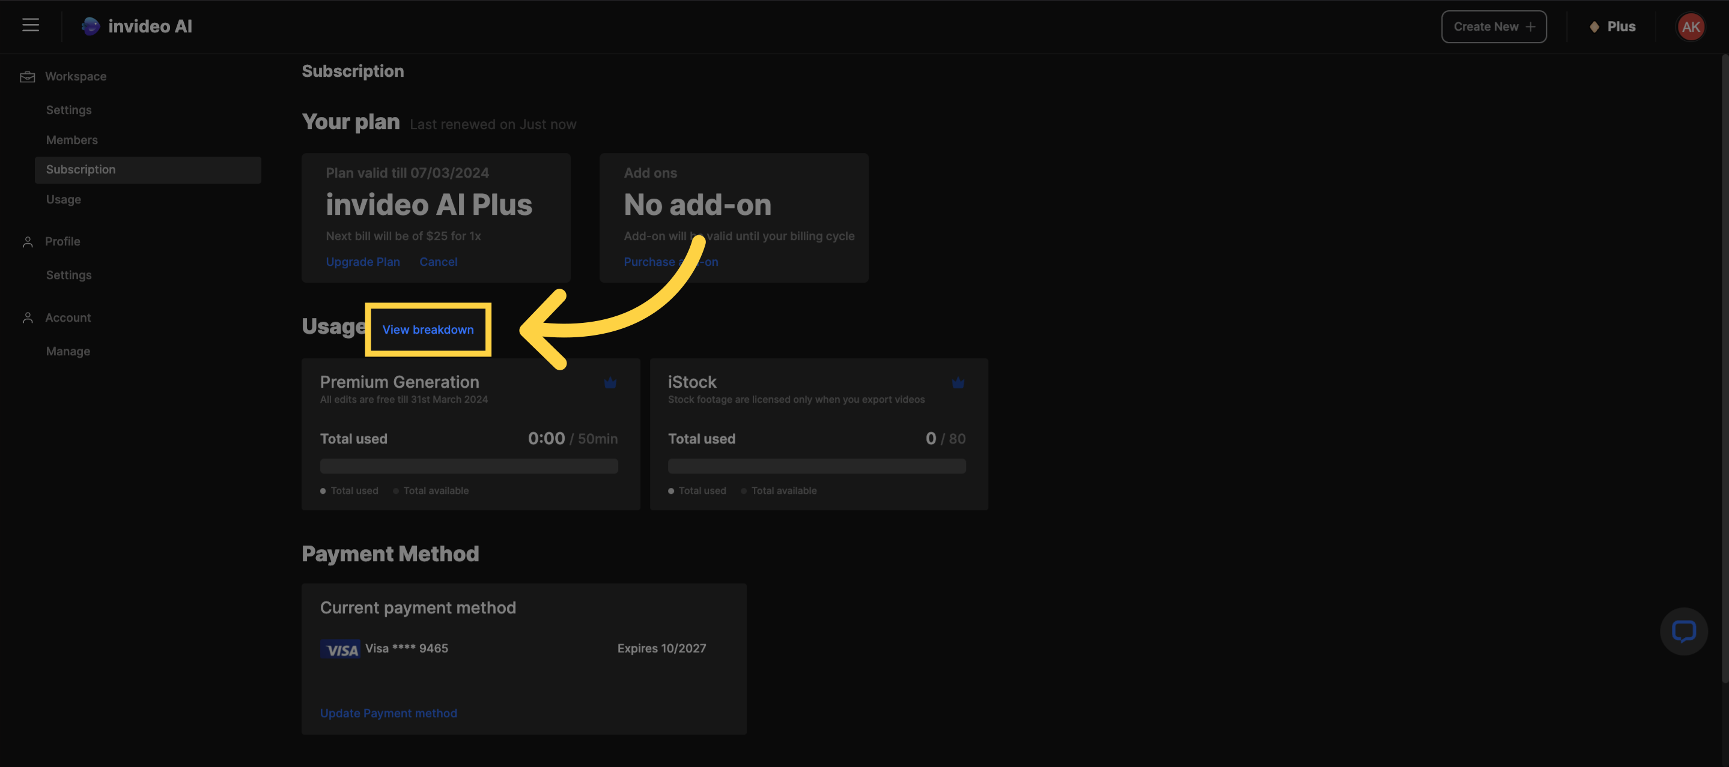Screen dimensions: 1729x767
Task: Click Create New button
Action: pyautogui.click(x=1494, y=27)
